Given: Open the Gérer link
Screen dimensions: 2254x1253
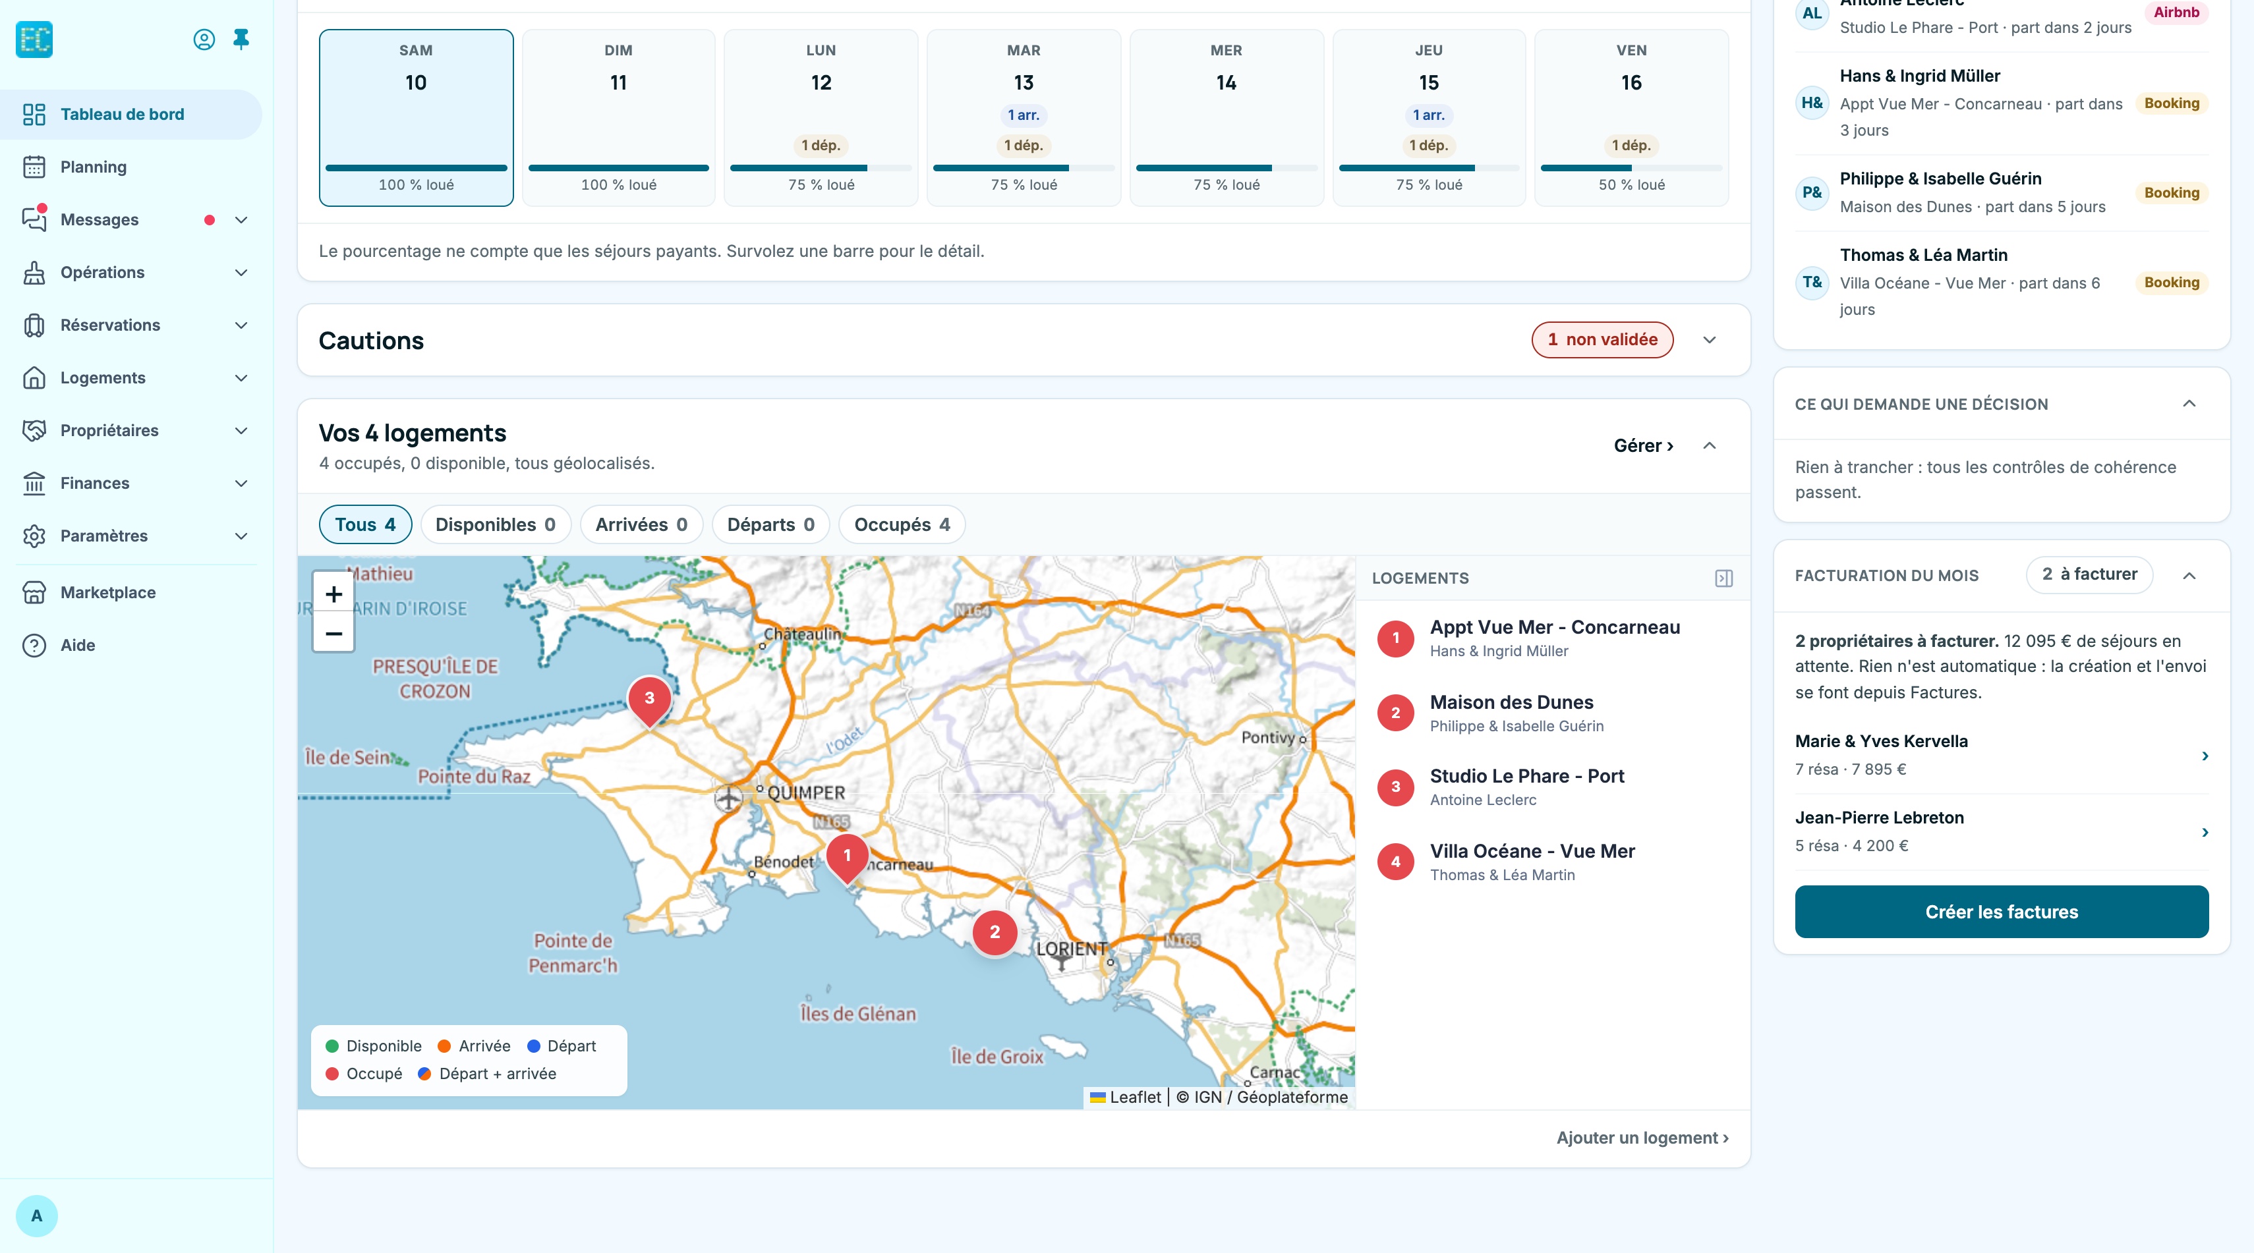Looking at the screenshot, I should tap(1643, 446).
